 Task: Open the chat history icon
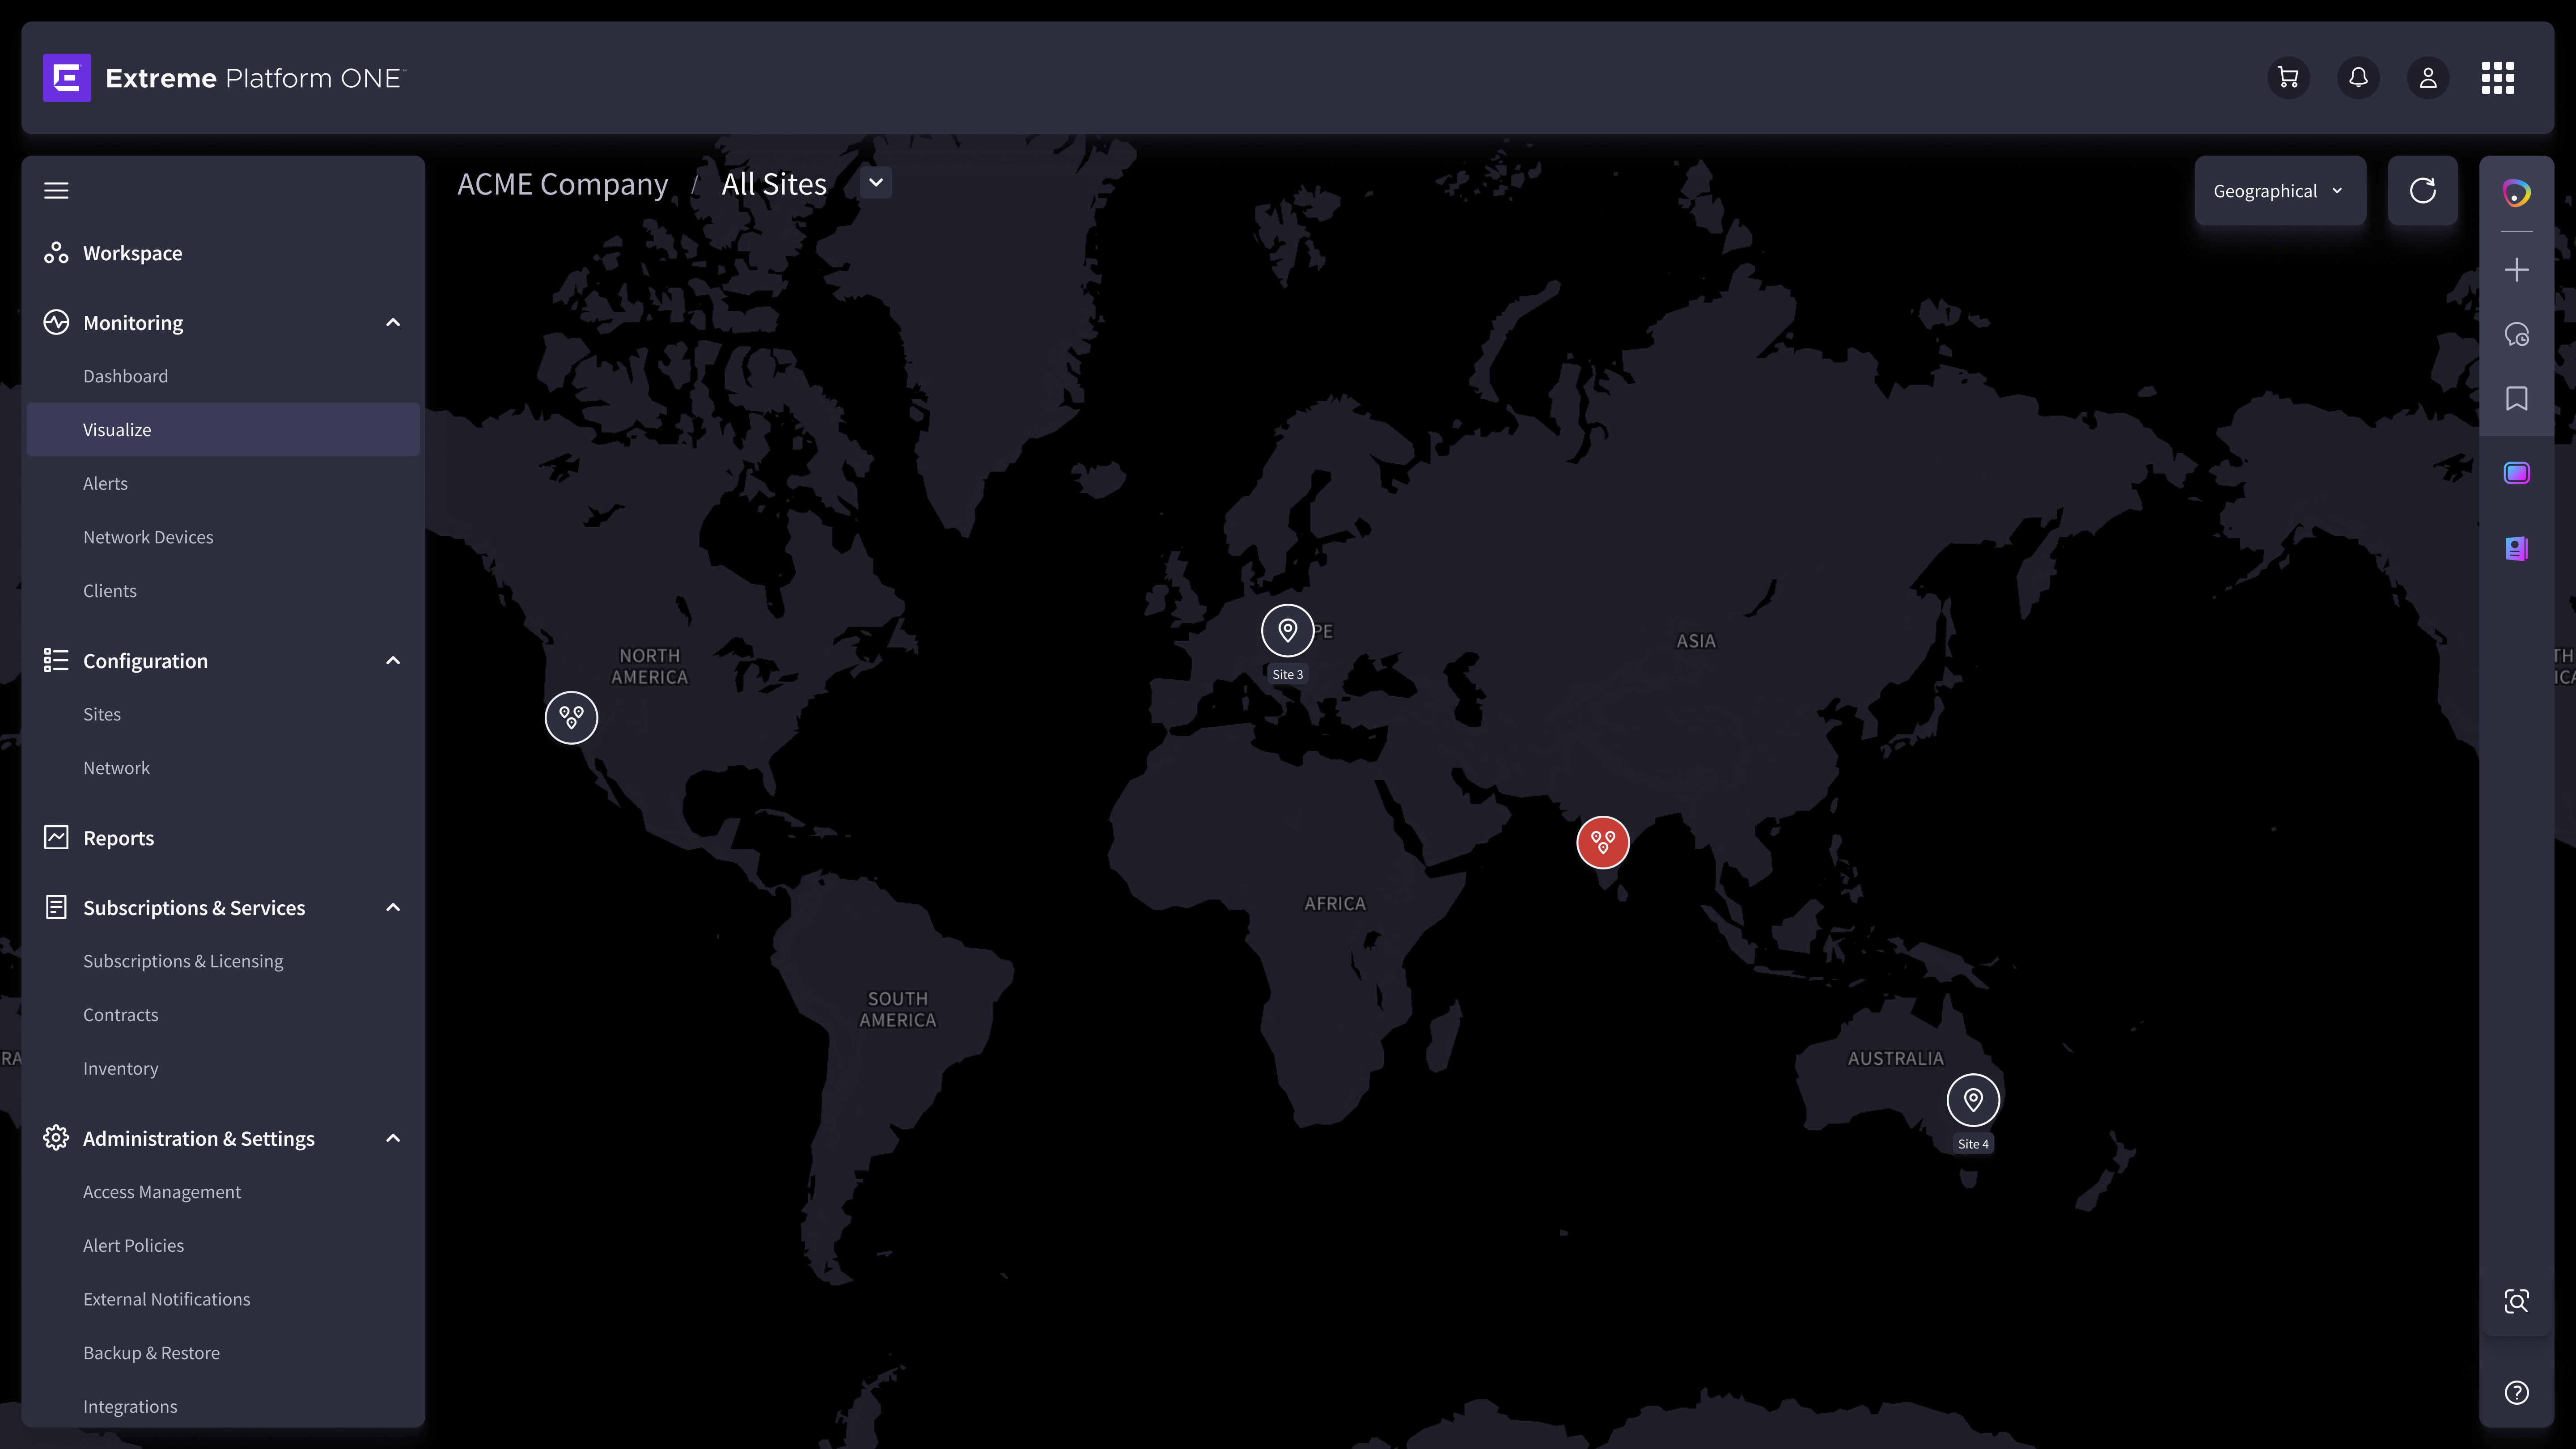pos(2516,334)
